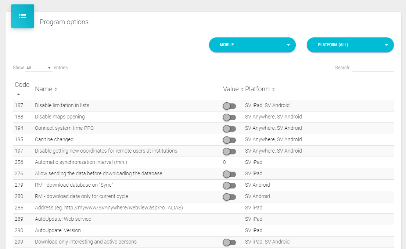Toggle Connect system time PPC switch

(x=229, y=129)
